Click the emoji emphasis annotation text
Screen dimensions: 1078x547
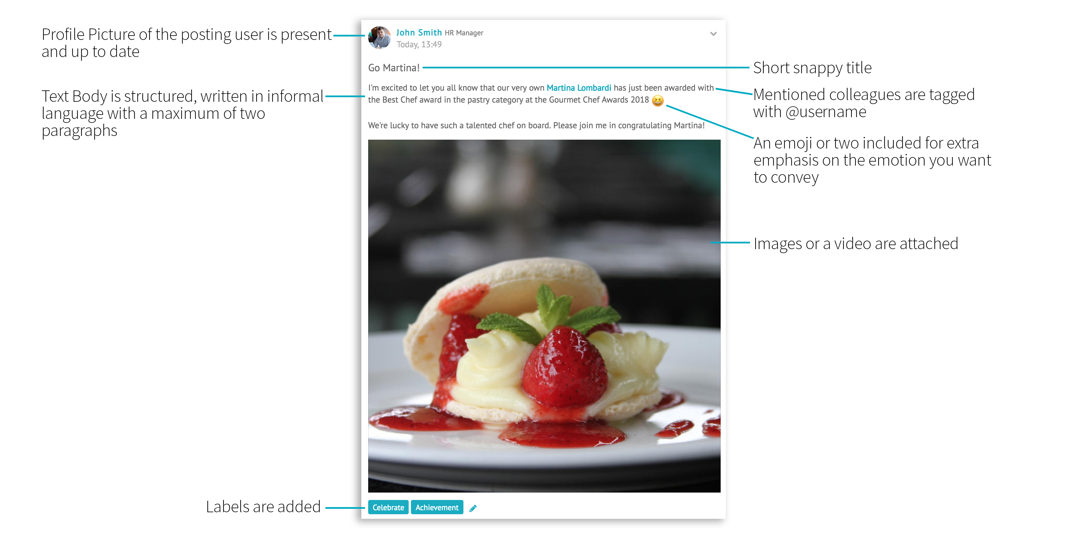point(872,160)
